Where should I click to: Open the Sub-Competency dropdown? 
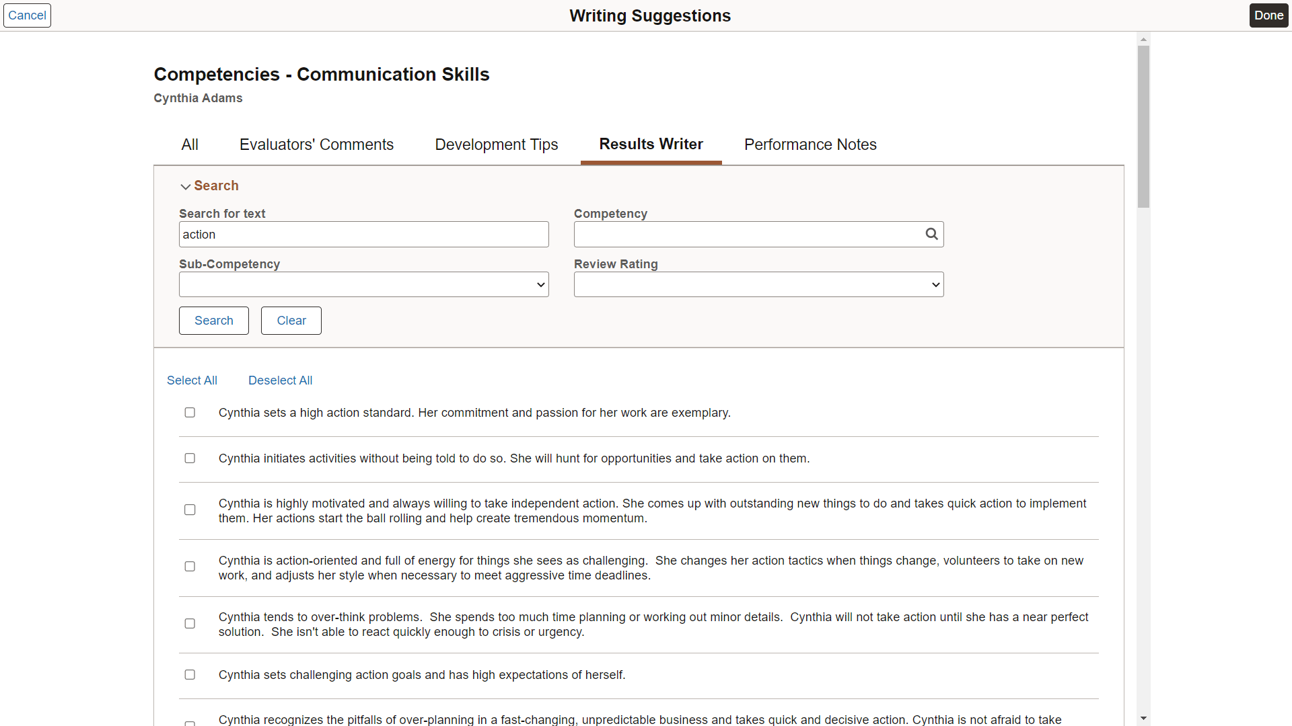pos(363,284)
